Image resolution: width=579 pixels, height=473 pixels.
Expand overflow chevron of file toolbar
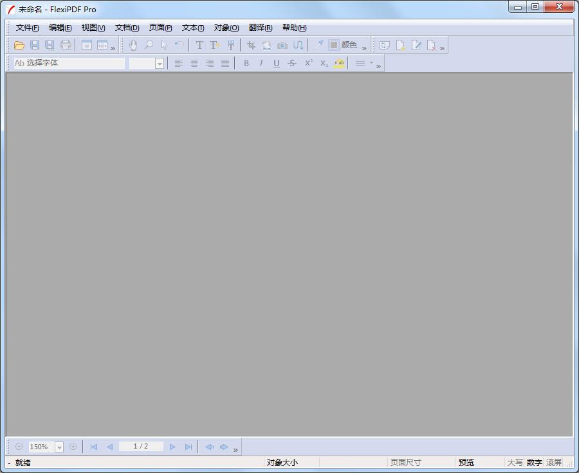coord(113,48)
